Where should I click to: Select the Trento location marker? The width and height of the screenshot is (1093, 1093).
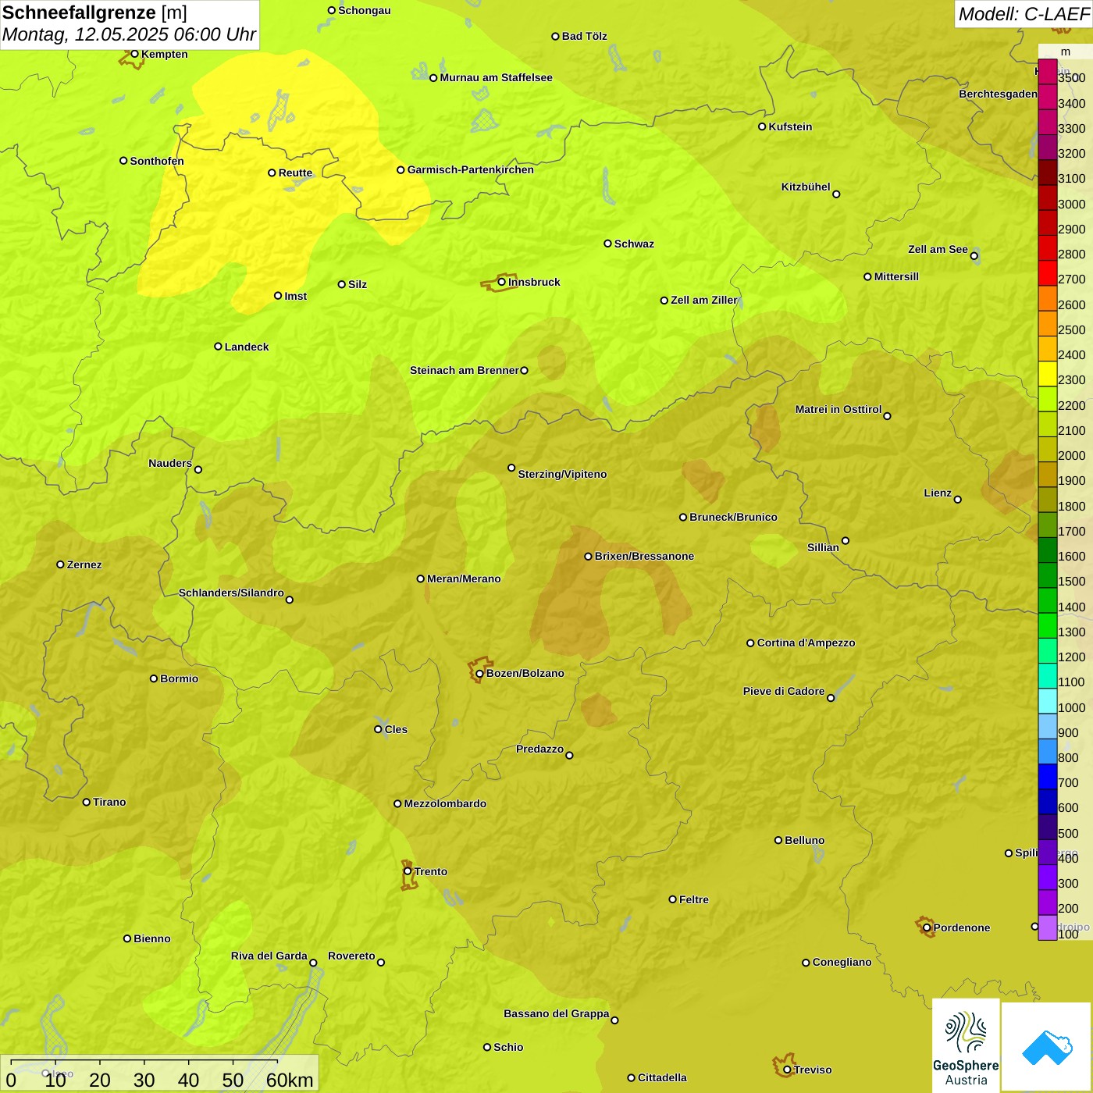click(x=408, y=871)
